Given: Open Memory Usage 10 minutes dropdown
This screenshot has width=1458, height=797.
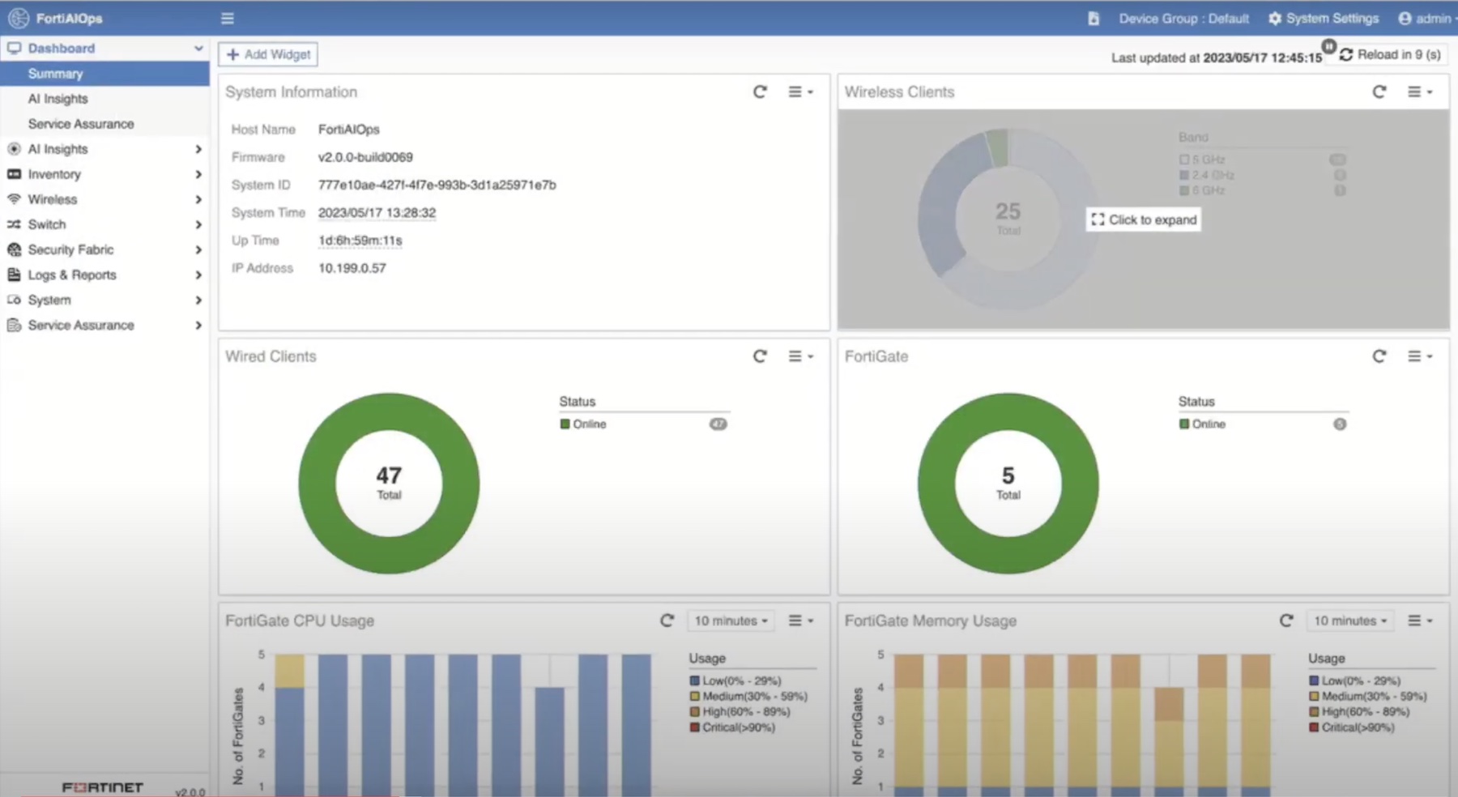Looking at the screenshot, I should 1350,620.
